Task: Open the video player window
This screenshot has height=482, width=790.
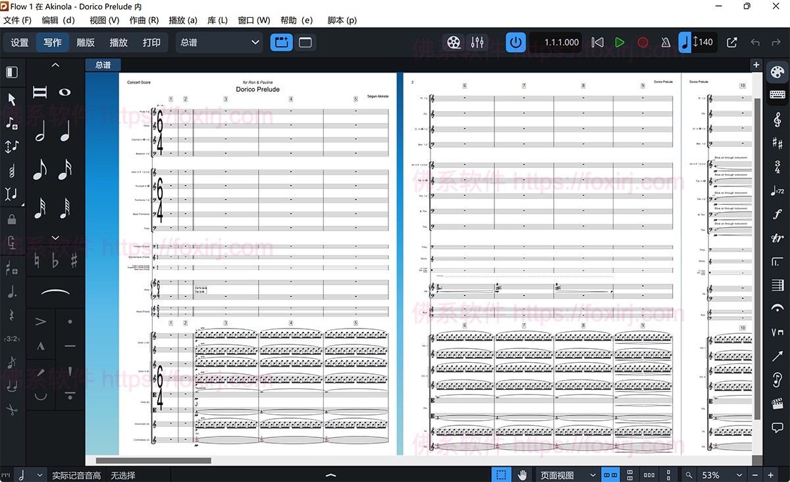Action: 454,41
